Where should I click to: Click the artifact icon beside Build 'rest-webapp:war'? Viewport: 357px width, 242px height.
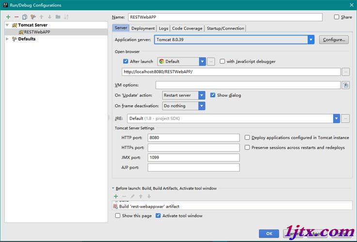pyautogui.click(x=115, y=207)
